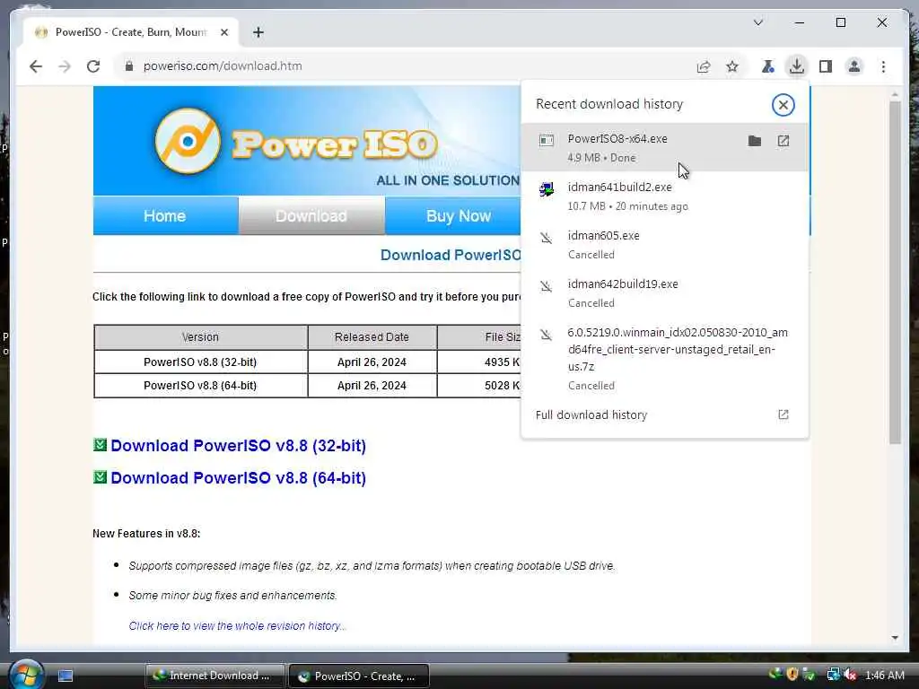Image resolution: width=919 pixels, height=689 pixels.
Task: Open Full download history external icon
Action: [x=783, y=414]
